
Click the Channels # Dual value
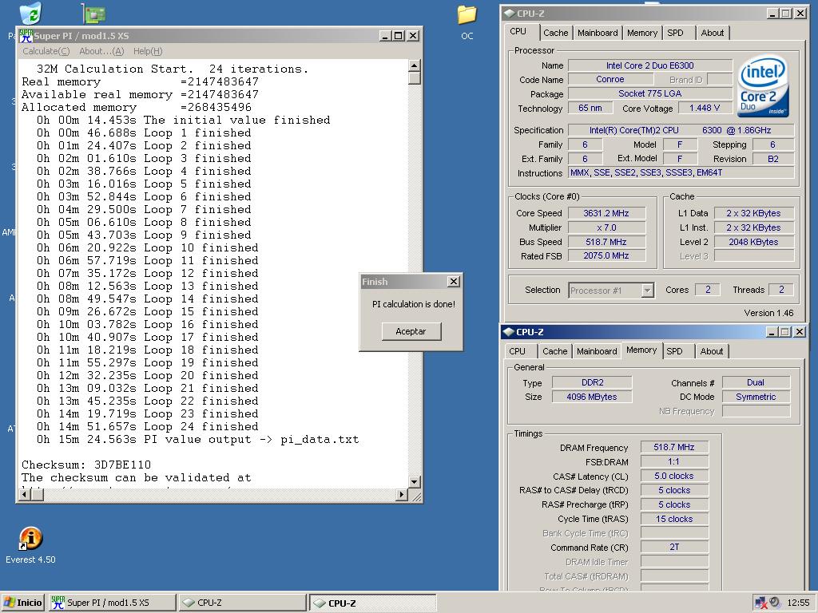[756, 382]
